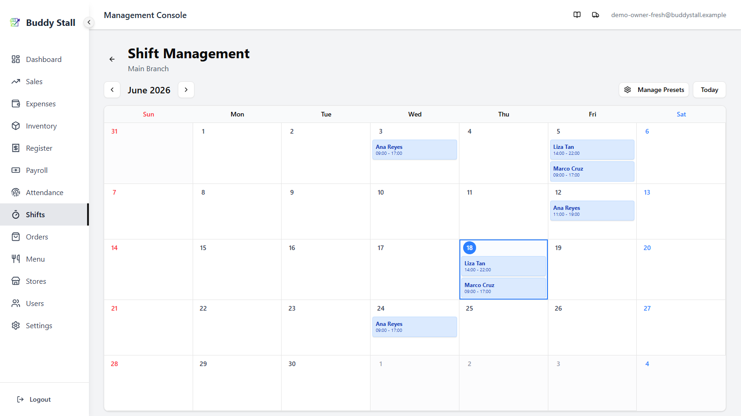Click the gear icon in Manage Presets
This screenshot has width=741, height=416.
[x=628, y=90]
